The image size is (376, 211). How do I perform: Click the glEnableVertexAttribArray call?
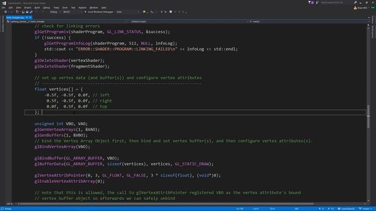coord(69,181)
